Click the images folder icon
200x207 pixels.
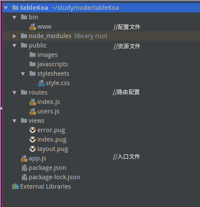[33, 55]
